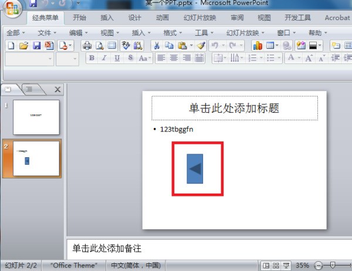Paste using the clipboard icon

(x=182, y=46)
